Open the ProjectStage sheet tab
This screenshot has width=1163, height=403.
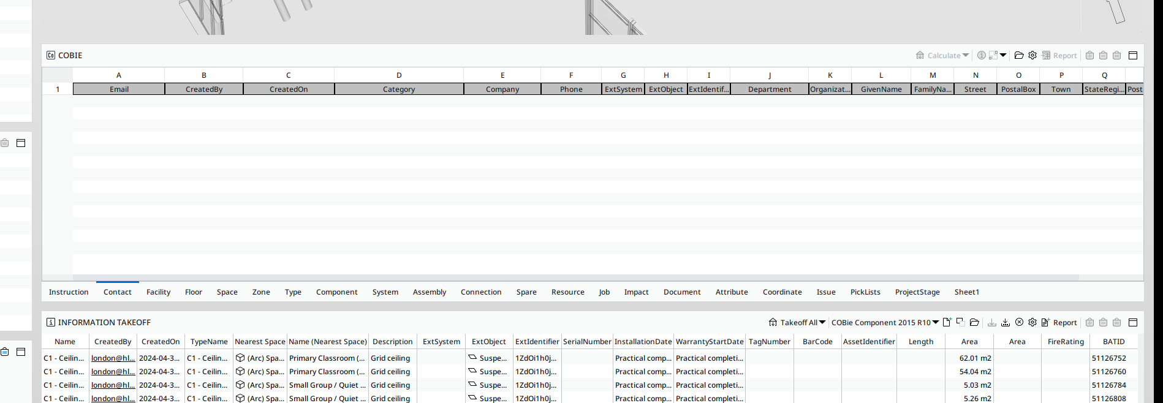(x=917, y=292)
